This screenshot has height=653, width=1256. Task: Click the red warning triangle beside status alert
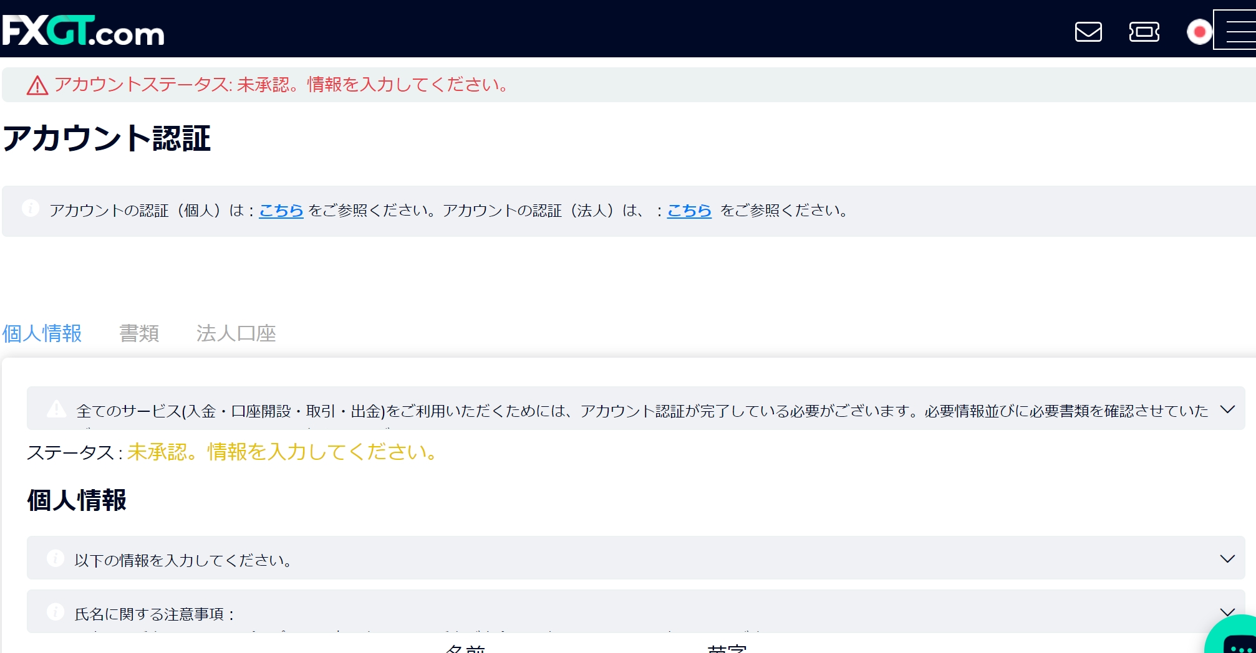[39, 85]
